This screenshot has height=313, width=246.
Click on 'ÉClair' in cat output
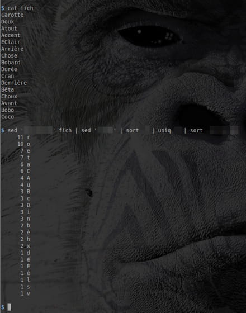(11, 42)
